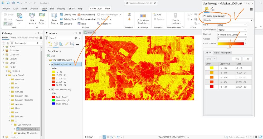Click List By Selection icon in Contents
Viewport: 263px width, 139px height.
61,44
